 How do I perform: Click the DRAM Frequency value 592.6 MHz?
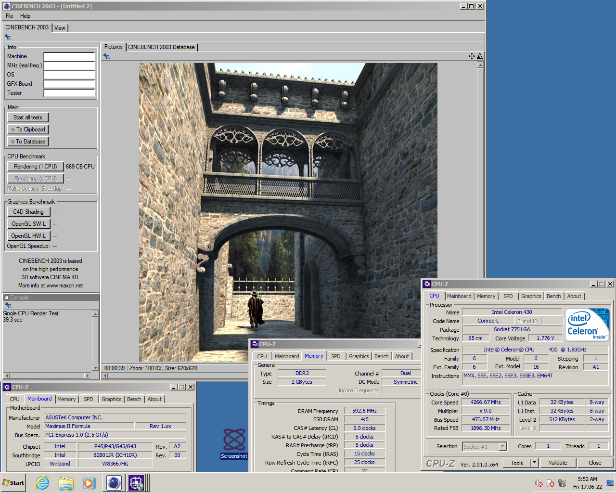[364, 411]
